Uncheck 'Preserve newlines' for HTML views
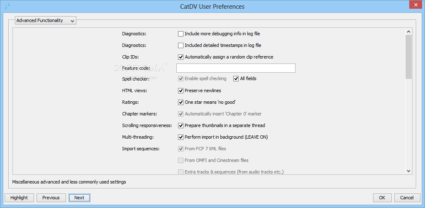The width and height of the screenshot is (425, 208). pos(181,91)
